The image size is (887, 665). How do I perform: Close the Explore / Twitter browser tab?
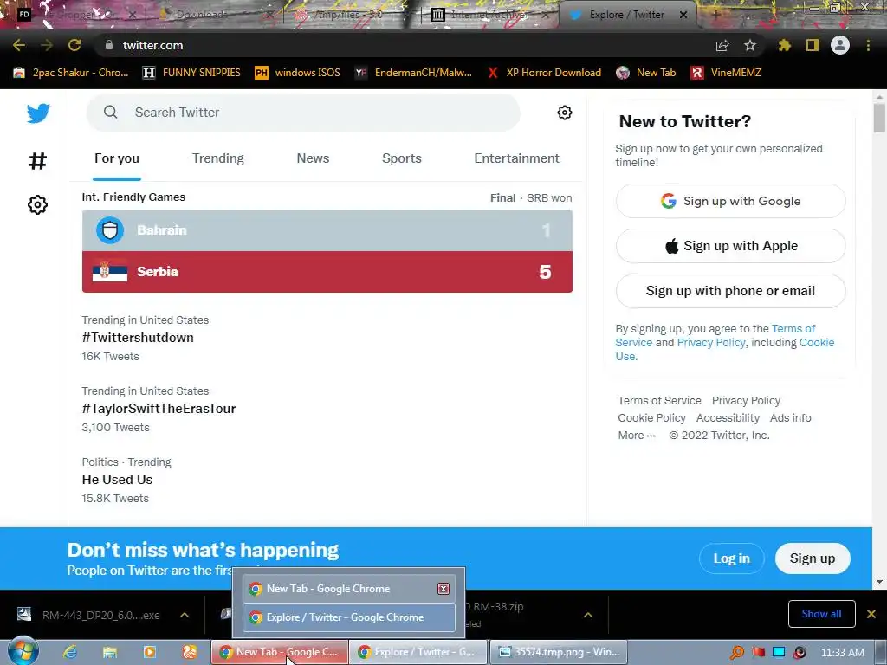[683, 15]
